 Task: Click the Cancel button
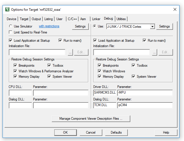tap(91, 132)
